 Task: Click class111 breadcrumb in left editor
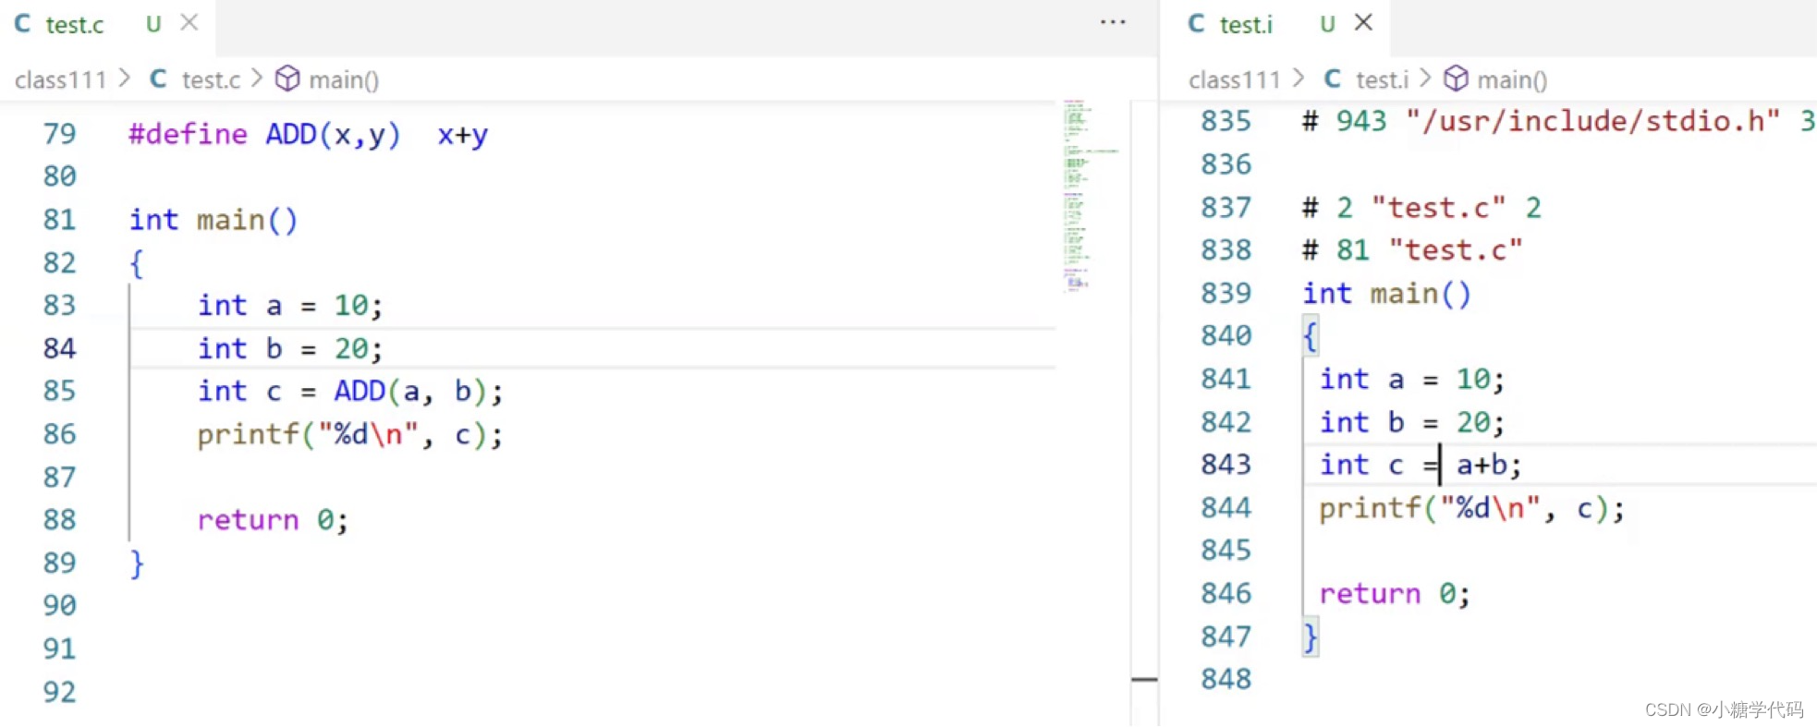pos(61,80)
